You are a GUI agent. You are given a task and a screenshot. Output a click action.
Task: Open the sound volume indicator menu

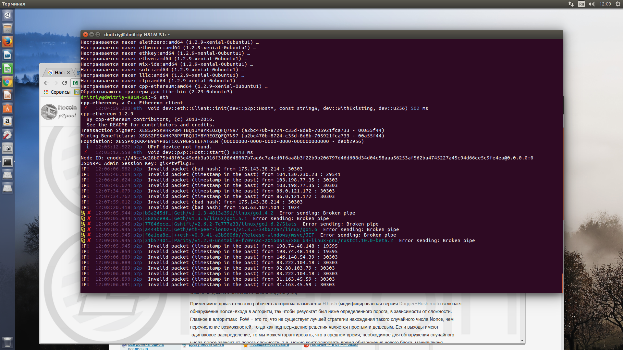pos(592,4)
